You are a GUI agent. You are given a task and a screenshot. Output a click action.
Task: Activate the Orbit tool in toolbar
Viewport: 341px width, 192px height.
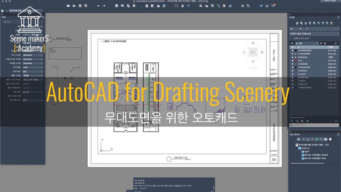tap(188, 6)
